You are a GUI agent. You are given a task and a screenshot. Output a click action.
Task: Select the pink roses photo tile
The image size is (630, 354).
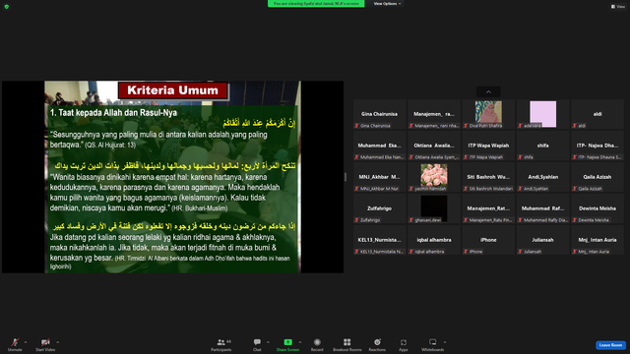434,177
